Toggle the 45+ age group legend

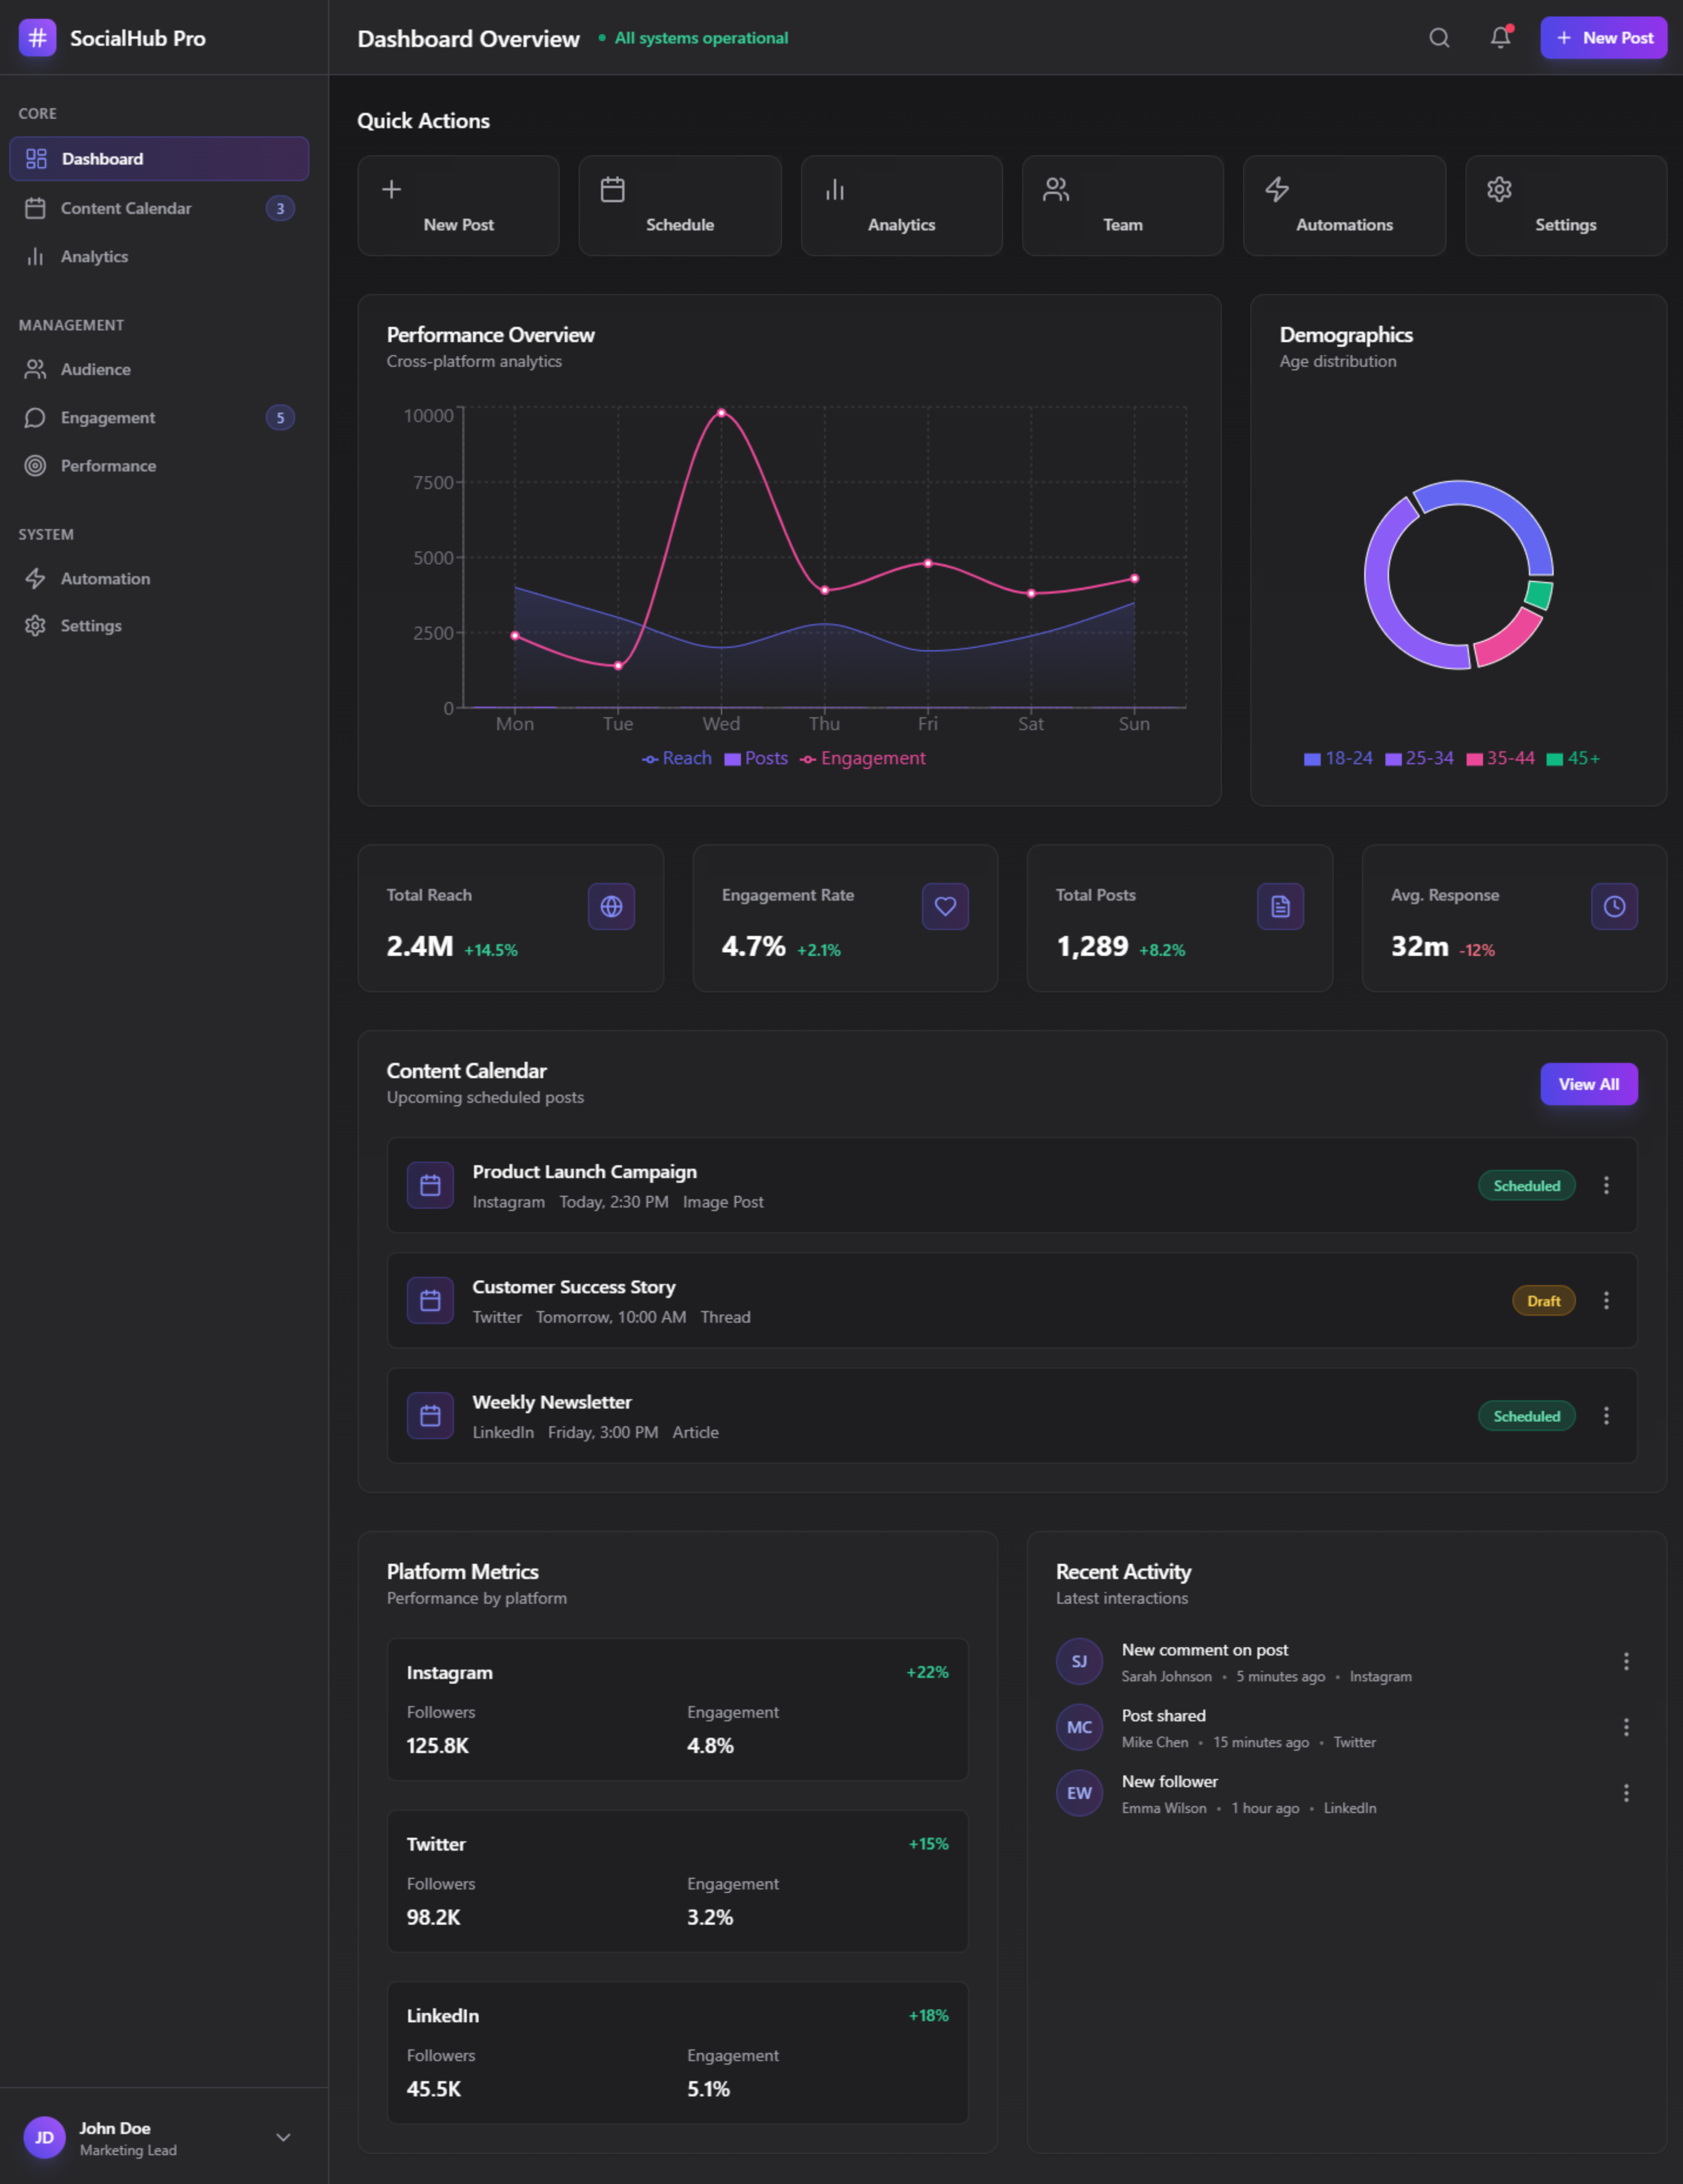click(x=1573, y=758)
